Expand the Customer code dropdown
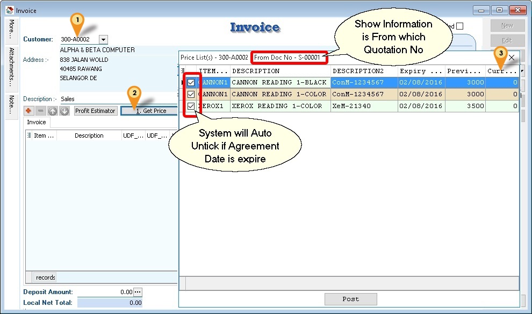Screen dimensions: 532x314 point(103,39)
